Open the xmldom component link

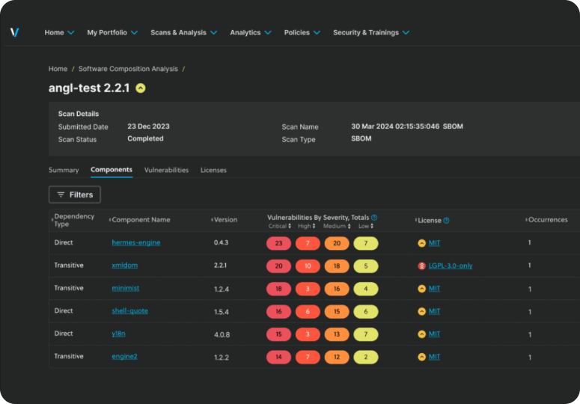pyautogui.click(x=125, y=266)
